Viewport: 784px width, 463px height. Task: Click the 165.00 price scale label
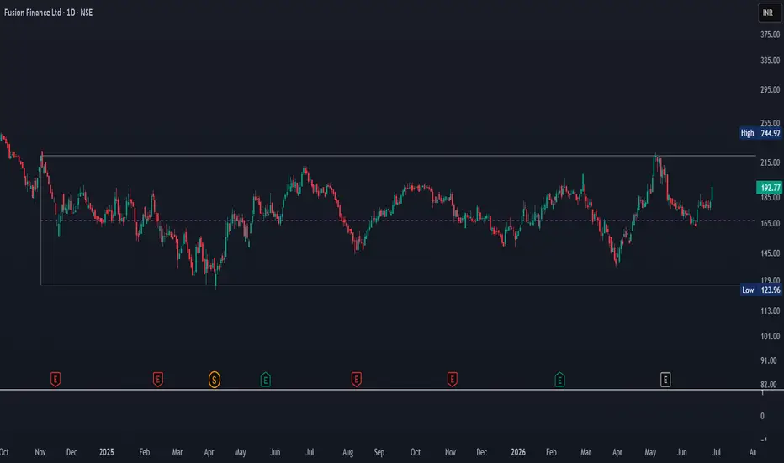coord(770,223)
